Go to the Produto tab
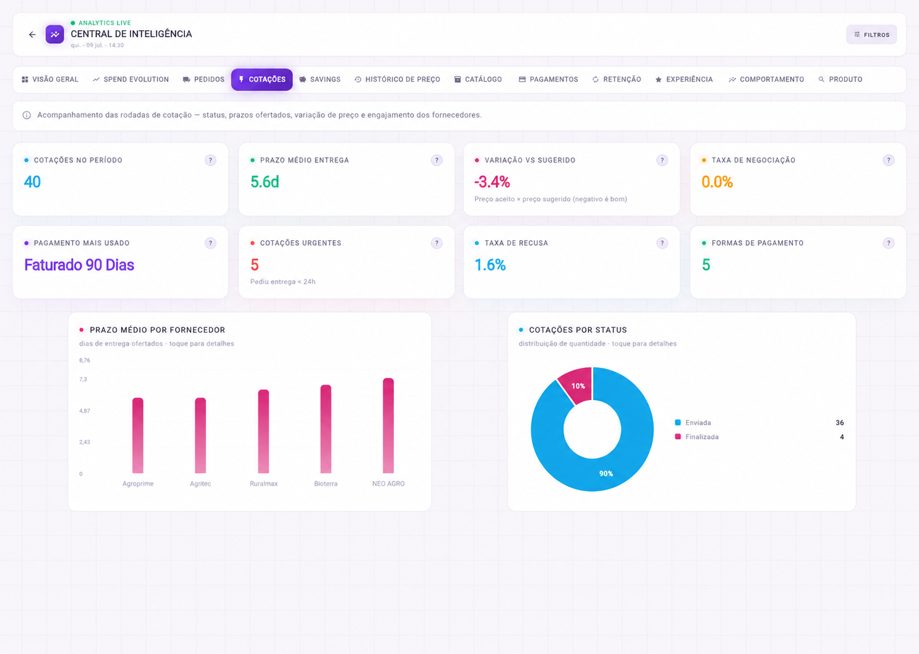 click(840, 80)
